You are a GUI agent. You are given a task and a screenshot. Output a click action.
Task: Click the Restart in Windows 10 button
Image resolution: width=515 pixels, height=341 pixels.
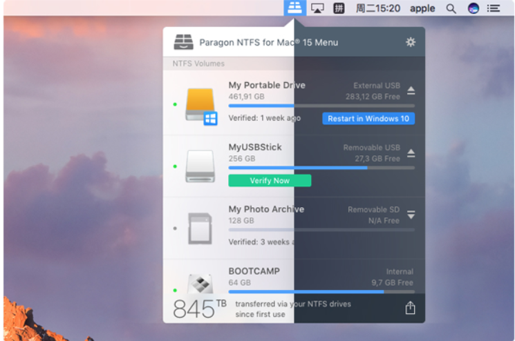coord(368,118)
